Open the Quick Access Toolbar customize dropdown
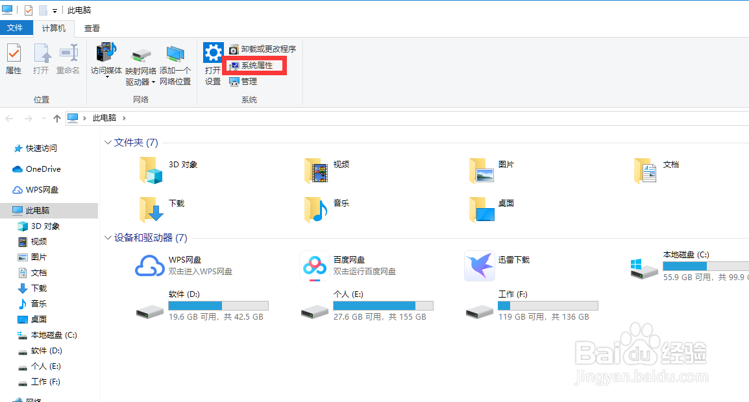749x402 pixels. [54, 10]
